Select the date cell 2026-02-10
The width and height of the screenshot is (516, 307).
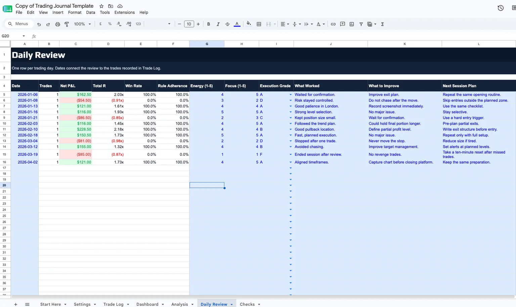pyautogui.click(x=25, y=129)
